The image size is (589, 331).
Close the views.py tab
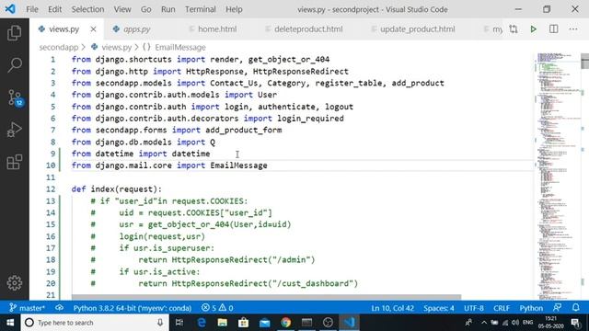[93, 29]
